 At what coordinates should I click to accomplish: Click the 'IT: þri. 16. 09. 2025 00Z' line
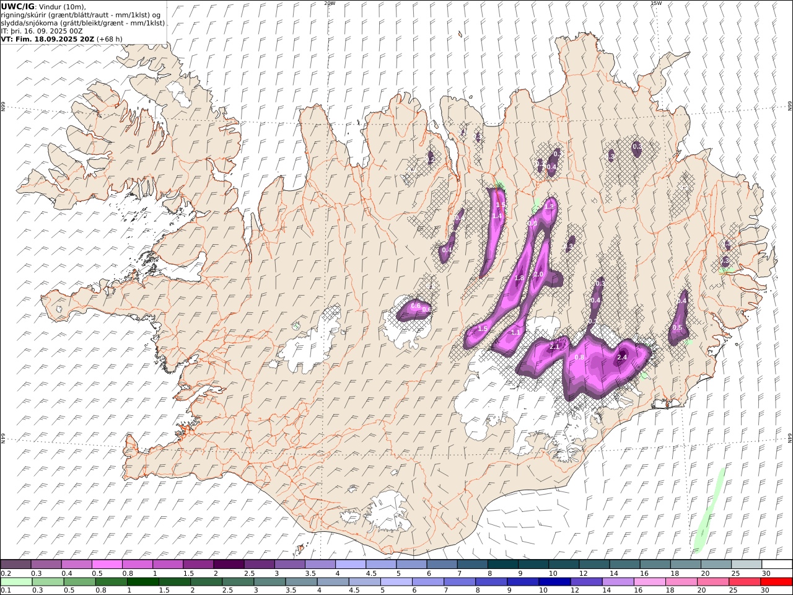click(42, 31)
